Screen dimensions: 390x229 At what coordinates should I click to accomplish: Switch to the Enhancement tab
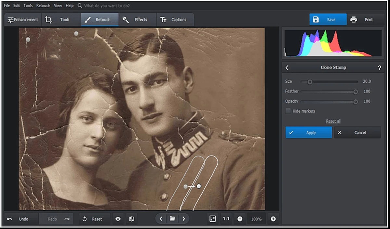pyautogui.click(x=23, y=20)
